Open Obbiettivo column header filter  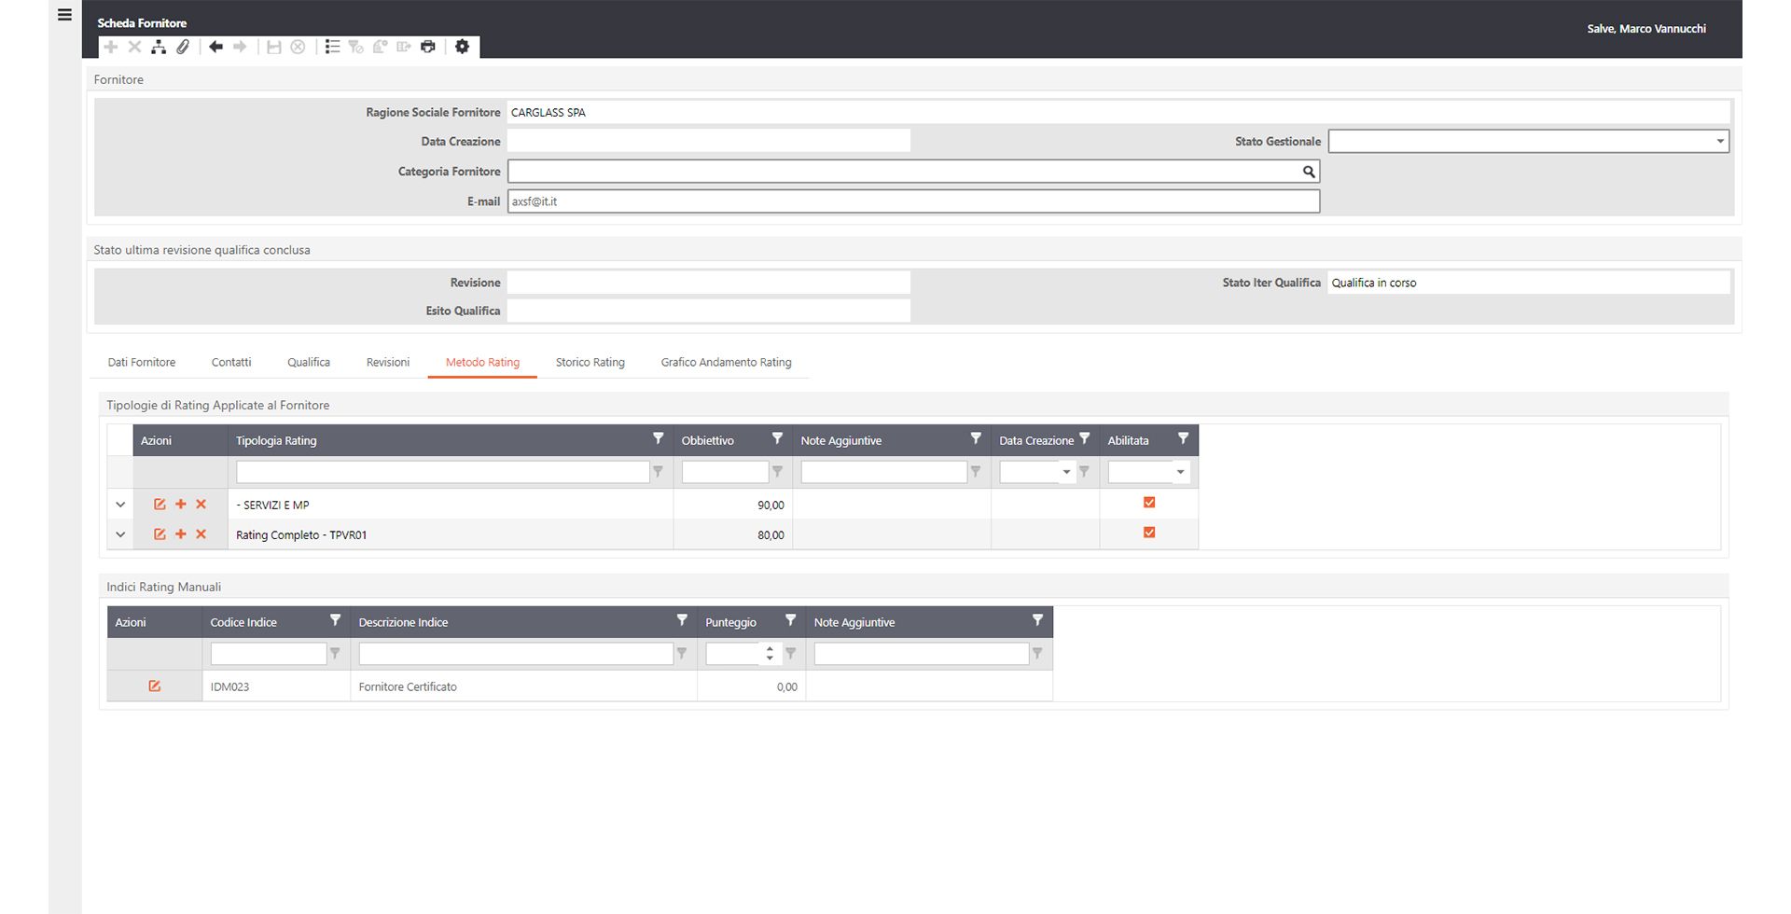click(x=777, y=439)
